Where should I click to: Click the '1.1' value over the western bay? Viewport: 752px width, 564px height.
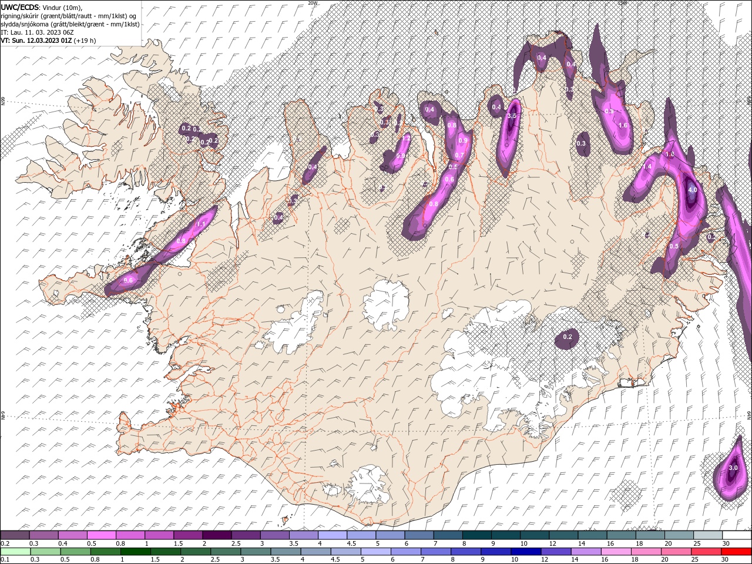tap(200, 225)
